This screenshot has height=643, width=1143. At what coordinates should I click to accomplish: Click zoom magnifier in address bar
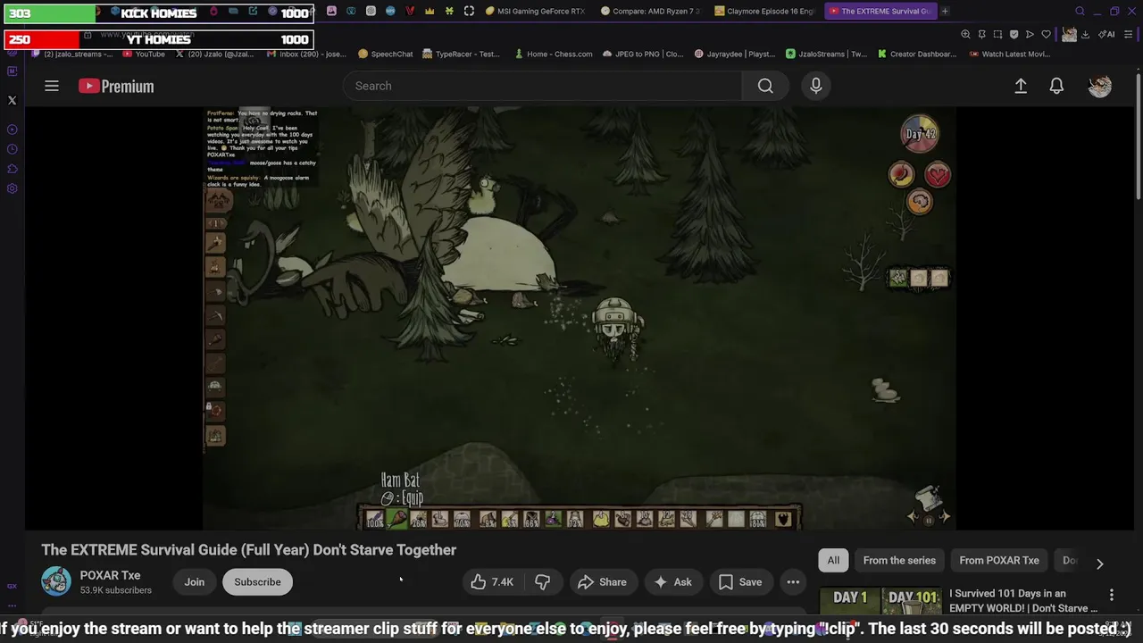coord(965,34)
